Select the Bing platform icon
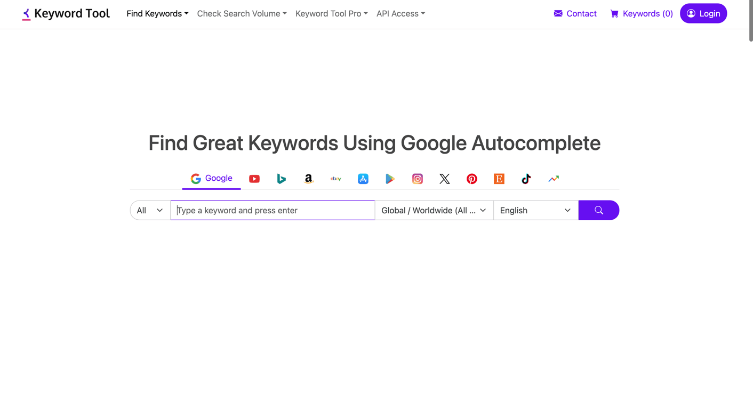Image resolution: width=753 pixels, height=400 pixels. pos(282,179)
